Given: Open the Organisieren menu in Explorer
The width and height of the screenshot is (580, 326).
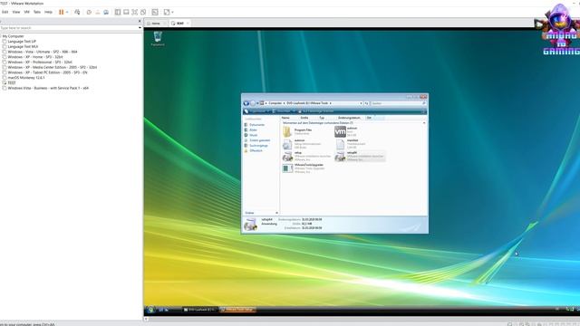Looking at the screenshot, I should click(x=257, y=111).
